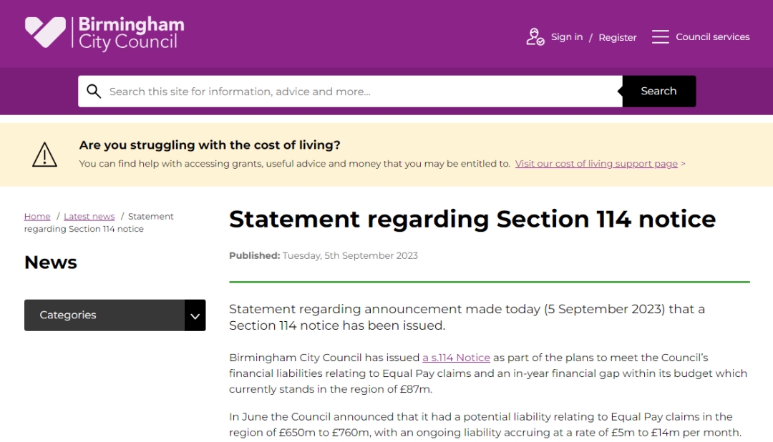The height and width of the screenshot is (442, 773).
Task: Click the magnifying glass search icon
Action: point(94,92)
